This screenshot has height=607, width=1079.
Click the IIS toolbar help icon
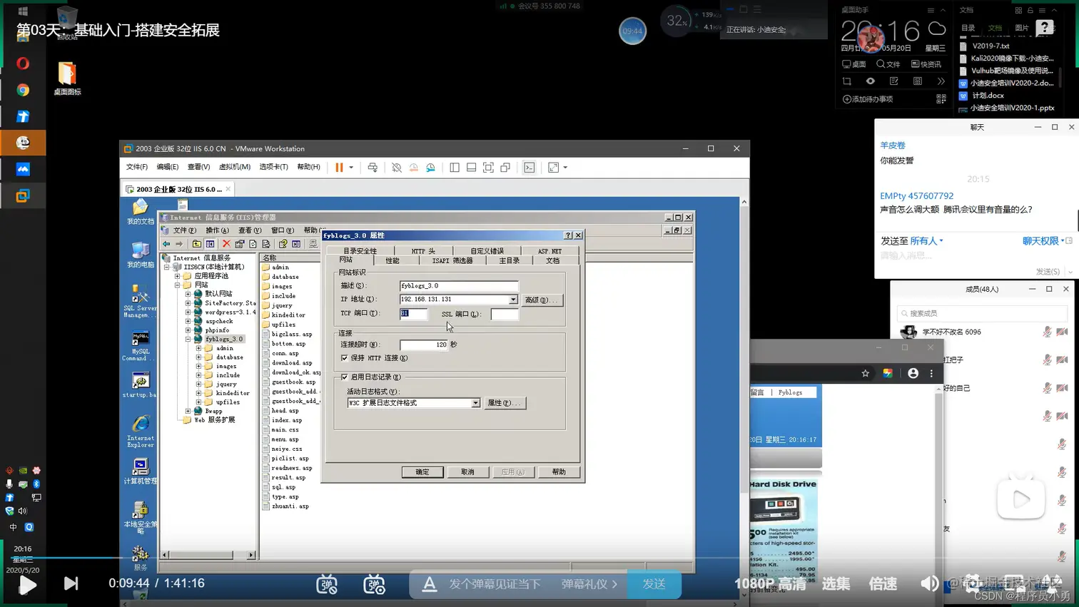click(x=283, y=244)
